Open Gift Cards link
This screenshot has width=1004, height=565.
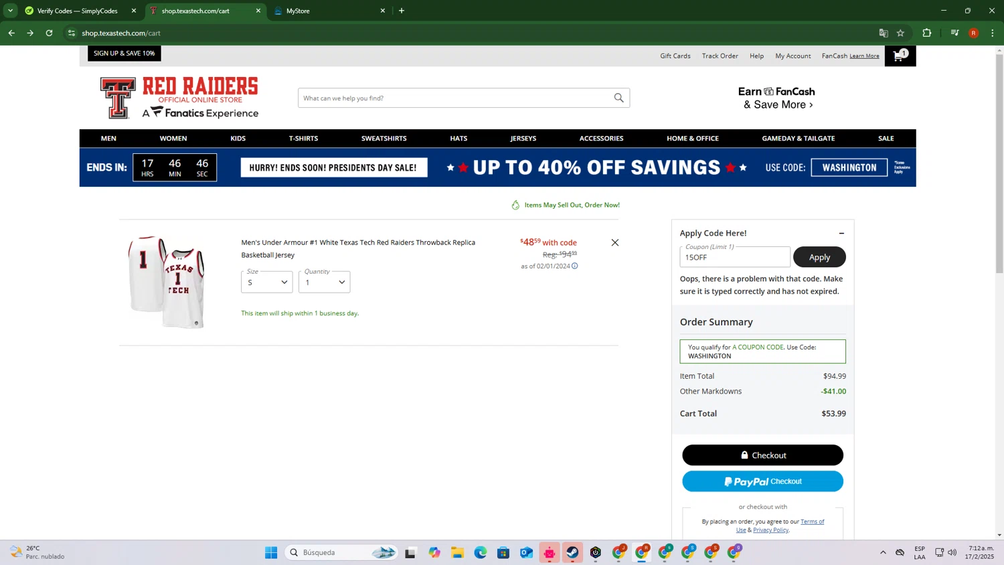(675, 56)
